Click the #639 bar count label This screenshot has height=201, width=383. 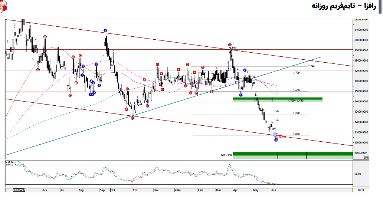[361, 190]
